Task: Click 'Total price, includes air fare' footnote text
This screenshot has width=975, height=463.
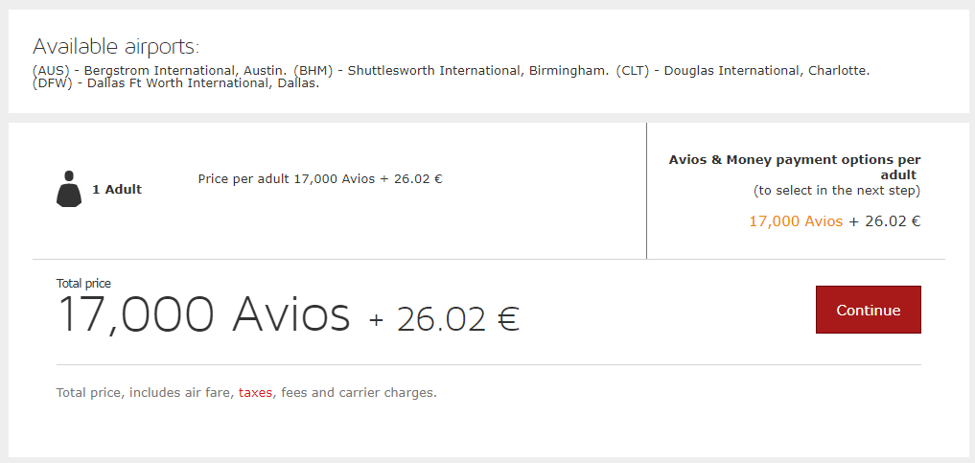Action: click(x=144, y=392)
